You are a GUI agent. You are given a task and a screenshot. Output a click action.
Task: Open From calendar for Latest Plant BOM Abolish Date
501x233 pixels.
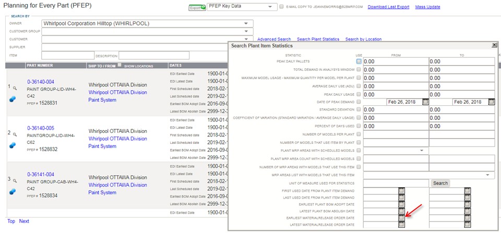point(402,211)
